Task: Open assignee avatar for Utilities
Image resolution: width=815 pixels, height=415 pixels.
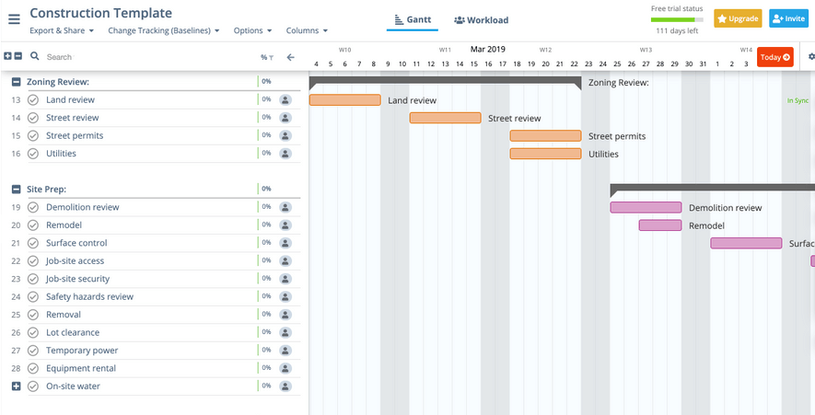Action: [285, 154]
